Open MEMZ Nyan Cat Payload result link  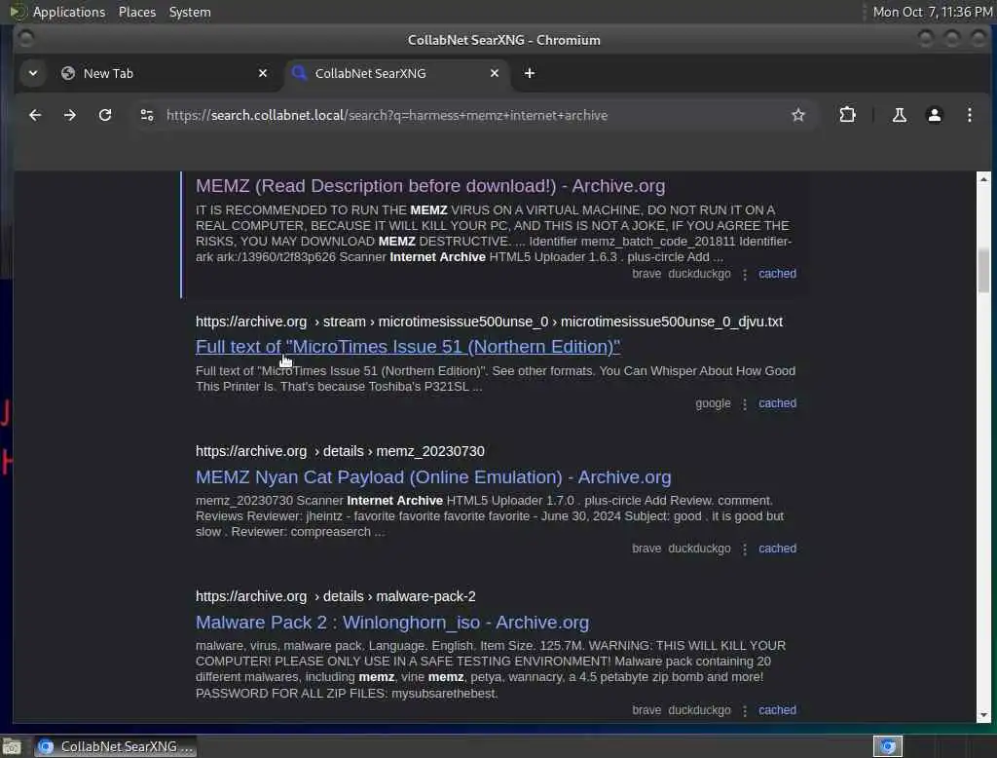(x=433, y=477)
